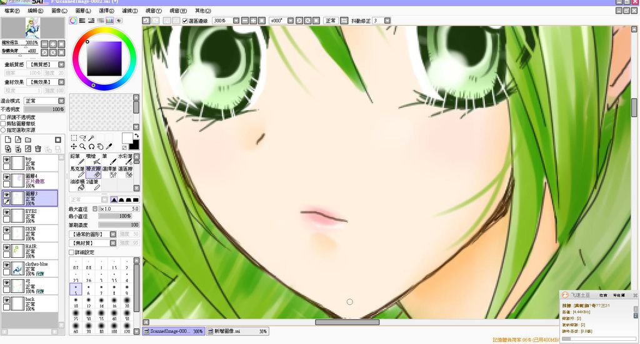Delete the selected layer with trash icon
The height and width of the screenshot is (344, 640).
[38, 149]
